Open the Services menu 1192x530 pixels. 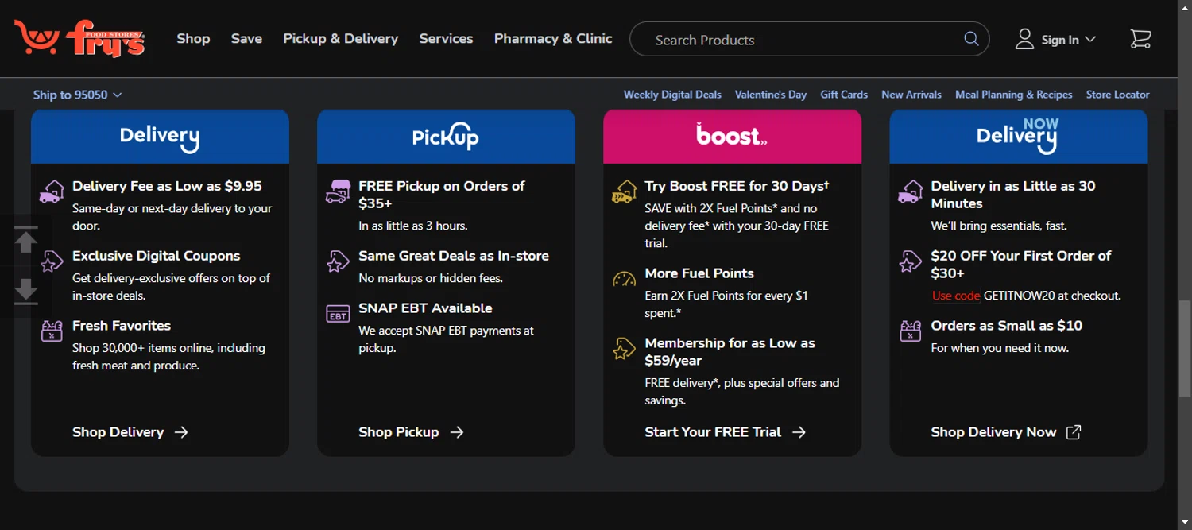(446, 38)
